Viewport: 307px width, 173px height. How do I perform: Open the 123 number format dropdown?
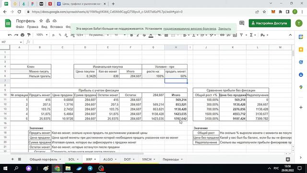click(80, 35)
